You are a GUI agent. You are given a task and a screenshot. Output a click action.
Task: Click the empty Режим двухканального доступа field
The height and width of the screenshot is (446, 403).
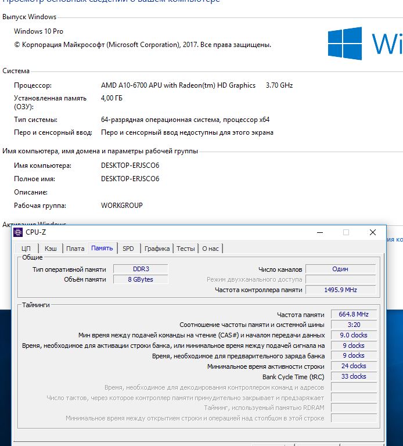click(x=340, y=279)
